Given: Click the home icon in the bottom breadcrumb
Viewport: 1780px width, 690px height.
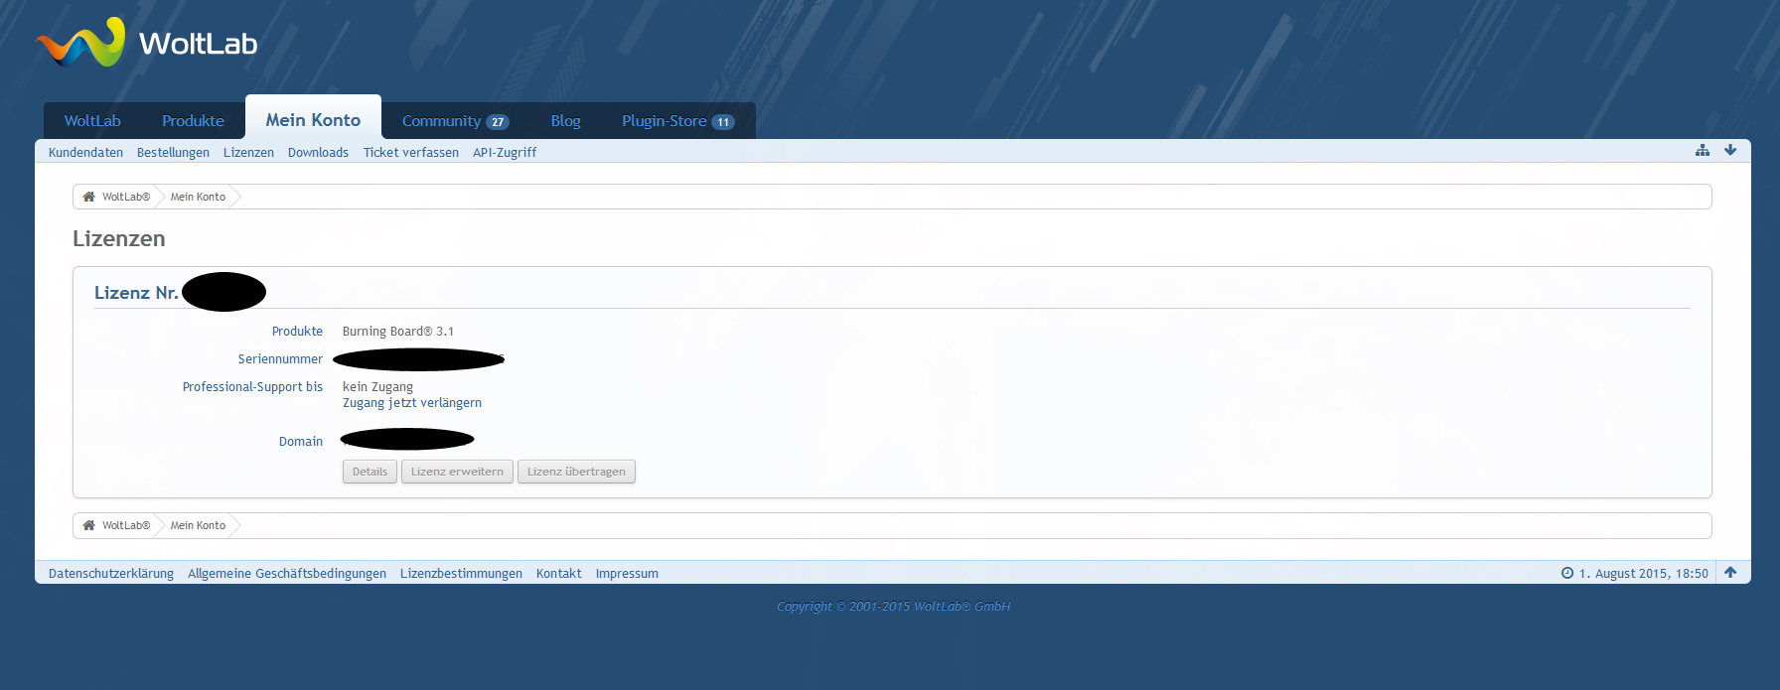Looking at the screenshot, I should [89, 525].
